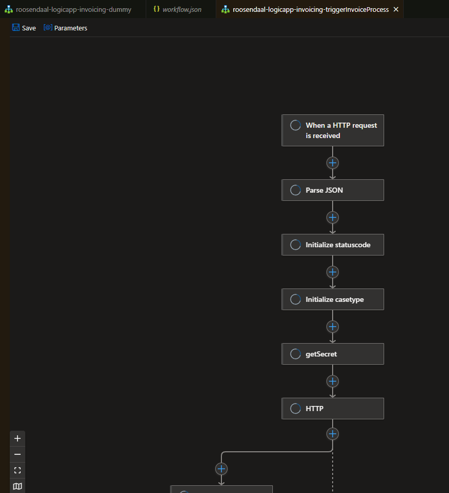
Task: Click the status circle on the getSecret action
Action: [295, 353]
